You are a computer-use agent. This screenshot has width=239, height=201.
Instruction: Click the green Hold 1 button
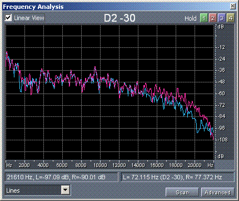204,18
